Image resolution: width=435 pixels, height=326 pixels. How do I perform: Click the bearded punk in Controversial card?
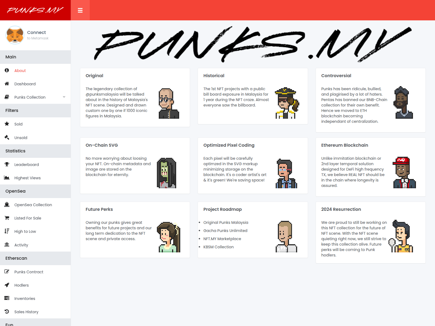[404, 102]
